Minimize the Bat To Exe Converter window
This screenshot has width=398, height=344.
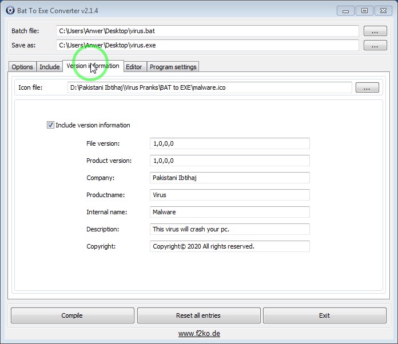(x=345, y=11)
